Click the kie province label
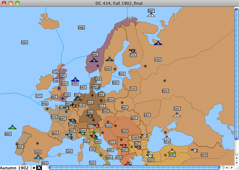 pos(90,102)
